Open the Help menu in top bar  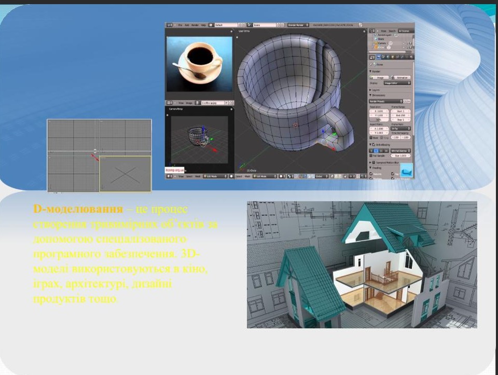203,25
